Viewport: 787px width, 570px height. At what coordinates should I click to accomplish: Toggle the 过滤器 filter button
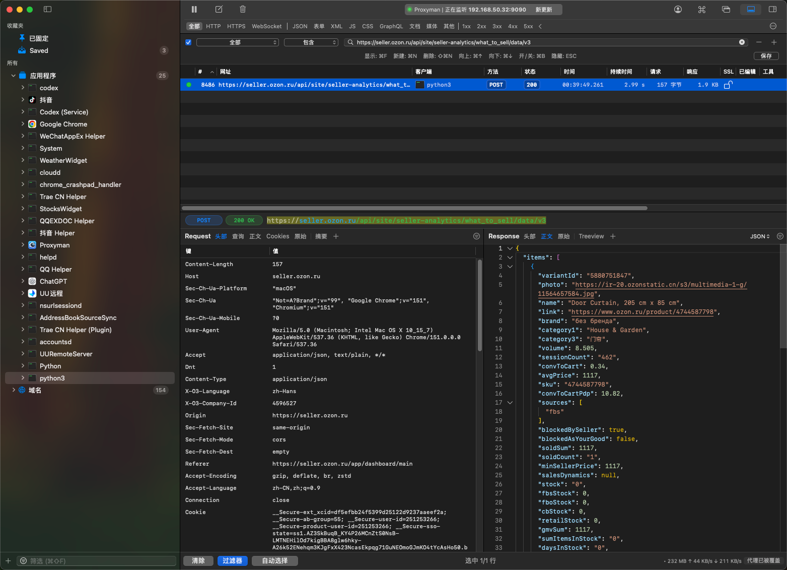[232, 560]
